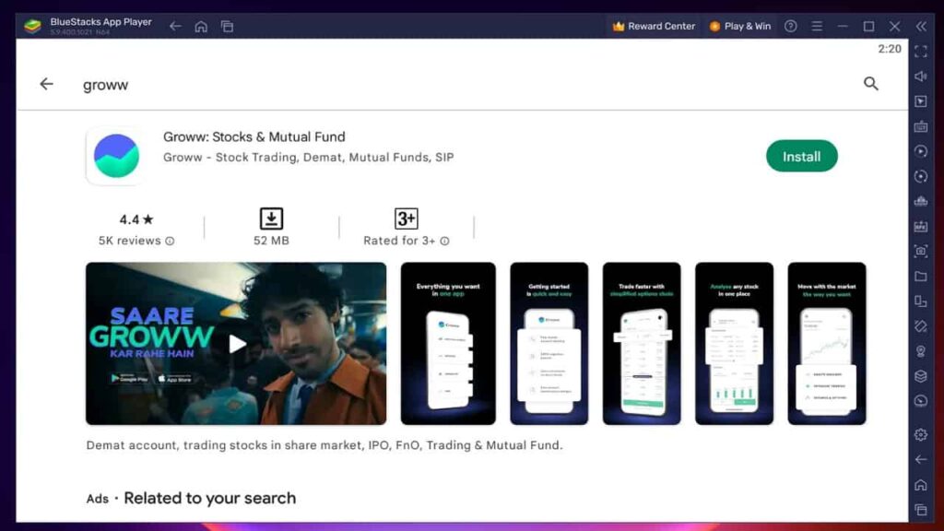
Task: Open BlueStacks help question-mark icon
Action: 790,26
